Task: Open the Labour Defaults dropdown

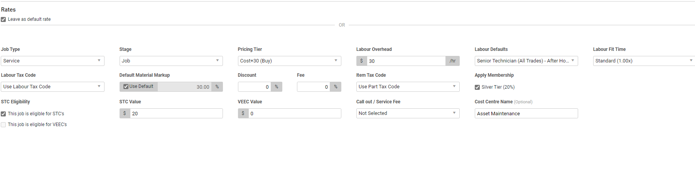Action: coord(526,61)
